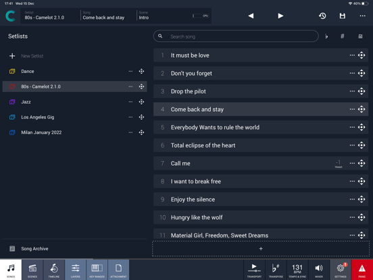Grab move handle of Drop the pilot

tap(362, 91)
